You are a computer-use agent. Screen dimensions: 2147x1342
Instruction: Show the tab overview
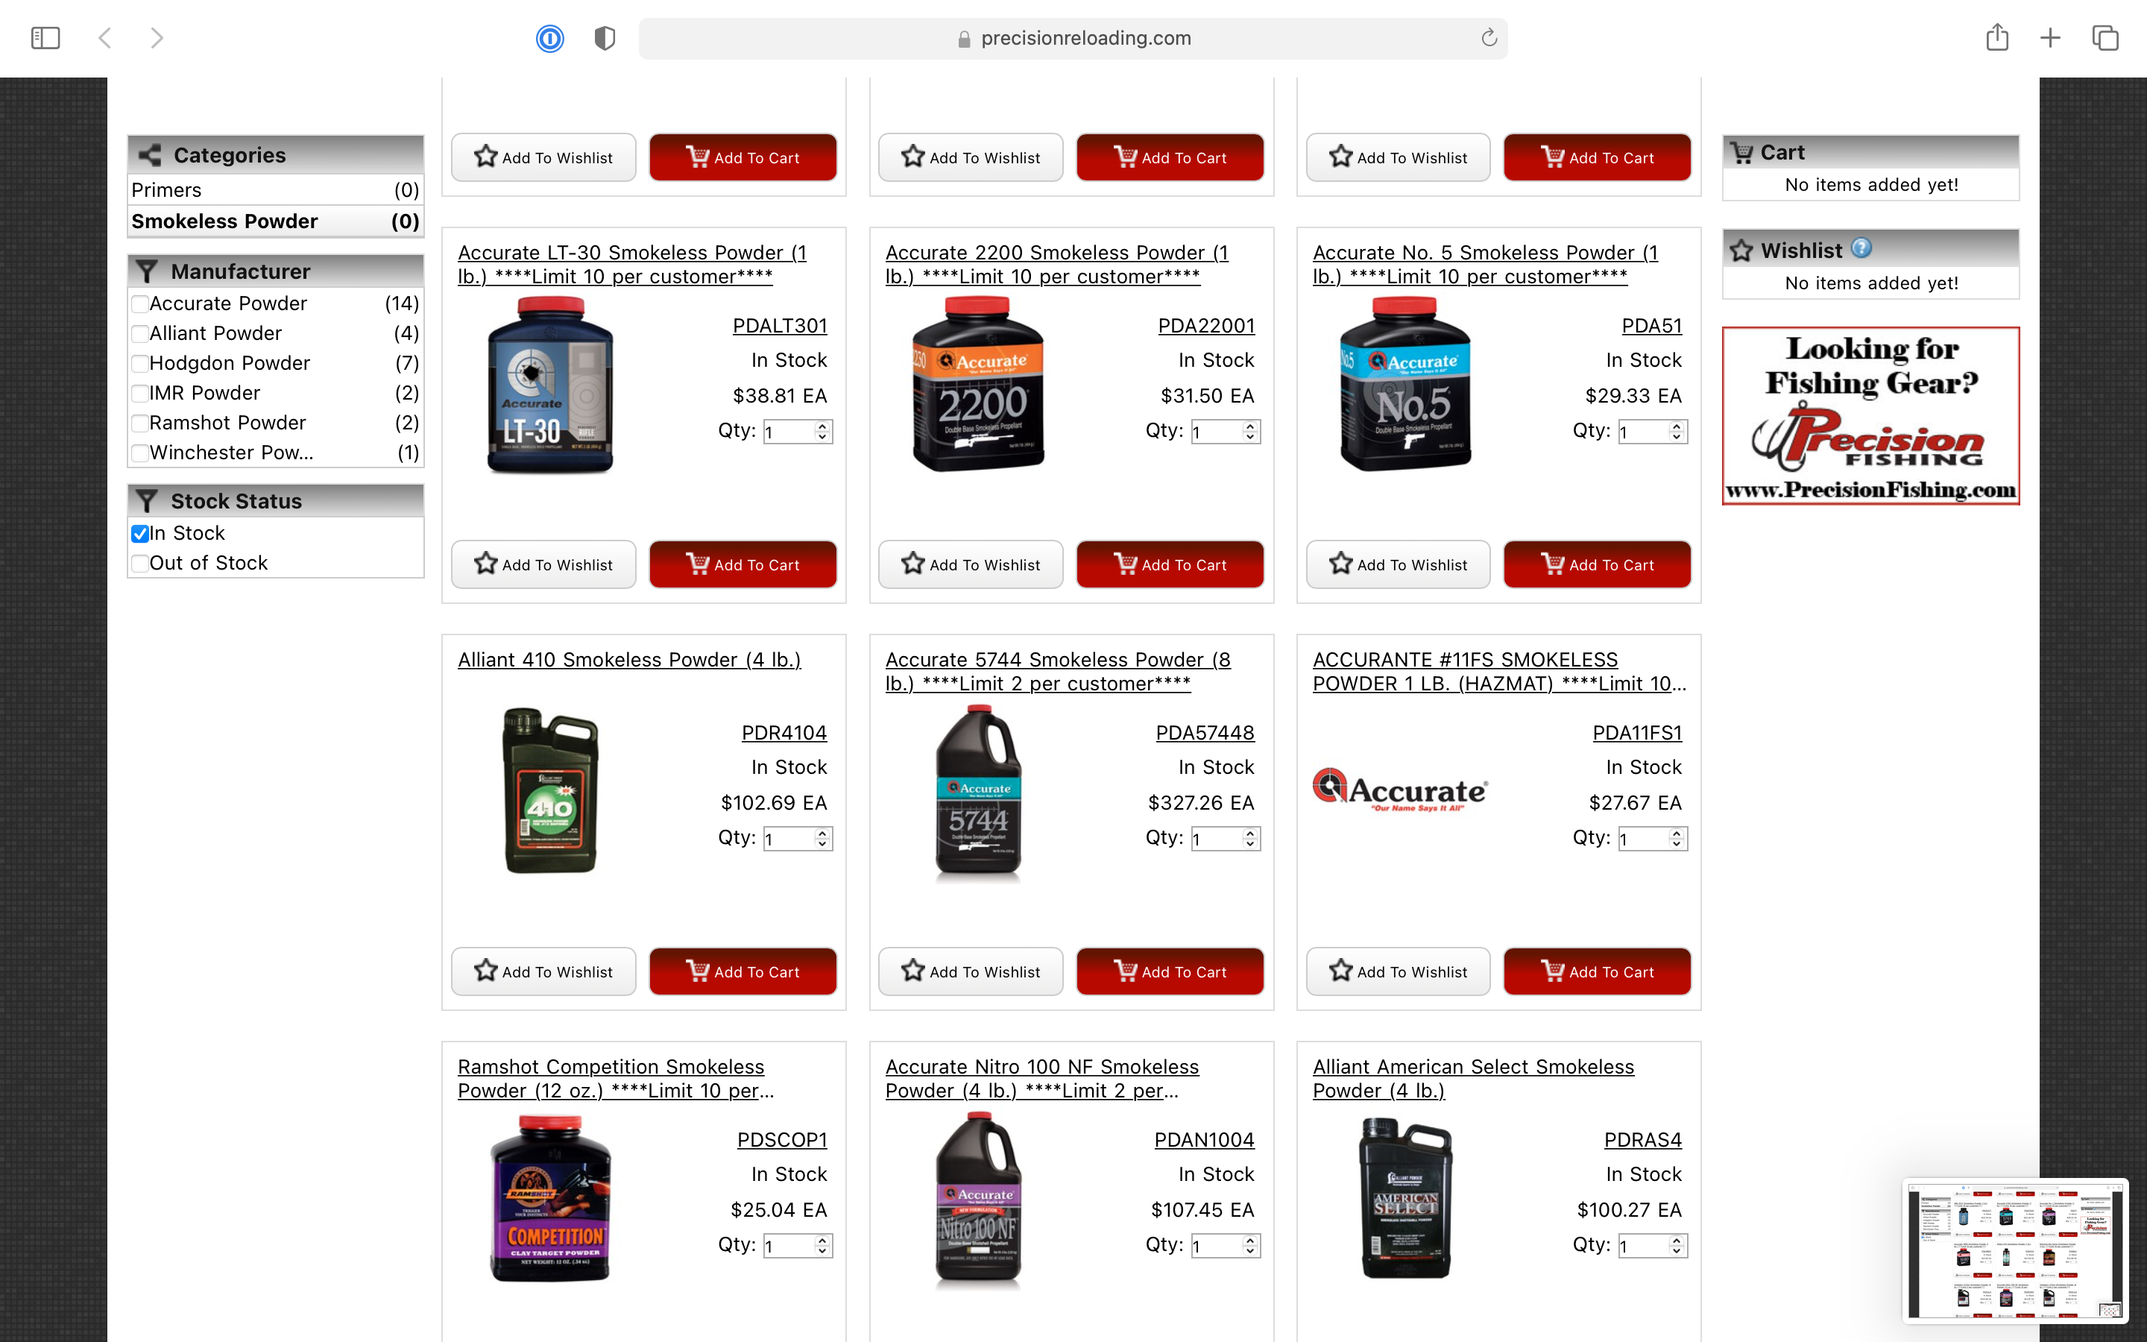click(x=2105, y=38)
